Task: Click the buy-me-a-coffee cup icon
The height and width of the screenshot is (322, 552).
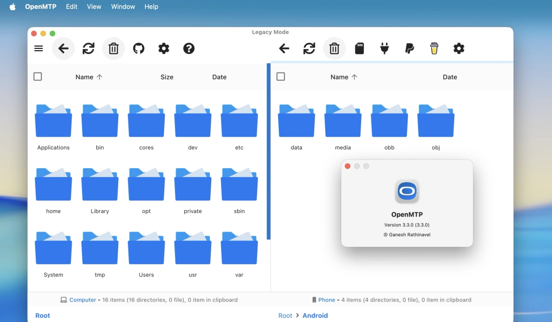Action: click(434, 48)
